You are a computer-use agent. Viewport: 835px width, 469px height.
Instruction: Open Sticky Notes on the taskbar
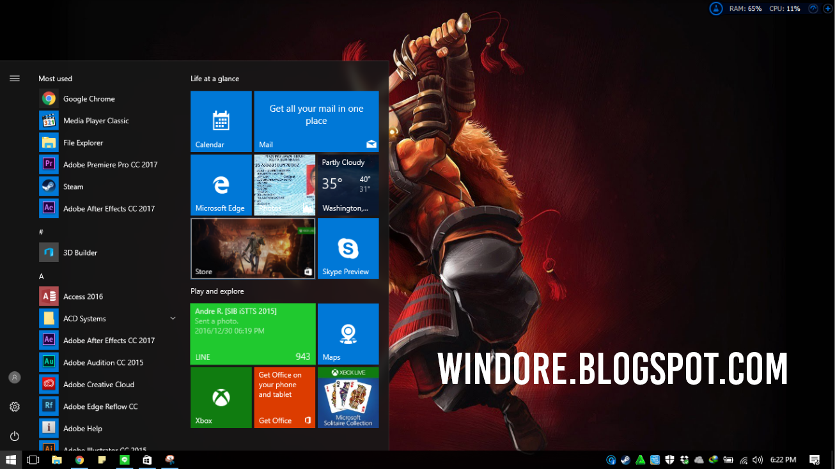click(x=102, y=459)
